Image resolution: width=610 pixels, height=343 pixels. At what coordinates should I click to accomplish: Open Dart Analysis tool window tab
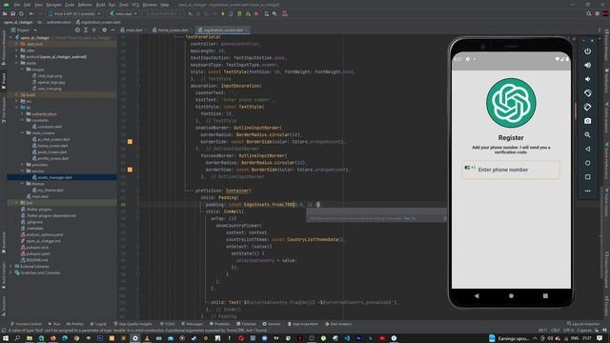(337, 324)
